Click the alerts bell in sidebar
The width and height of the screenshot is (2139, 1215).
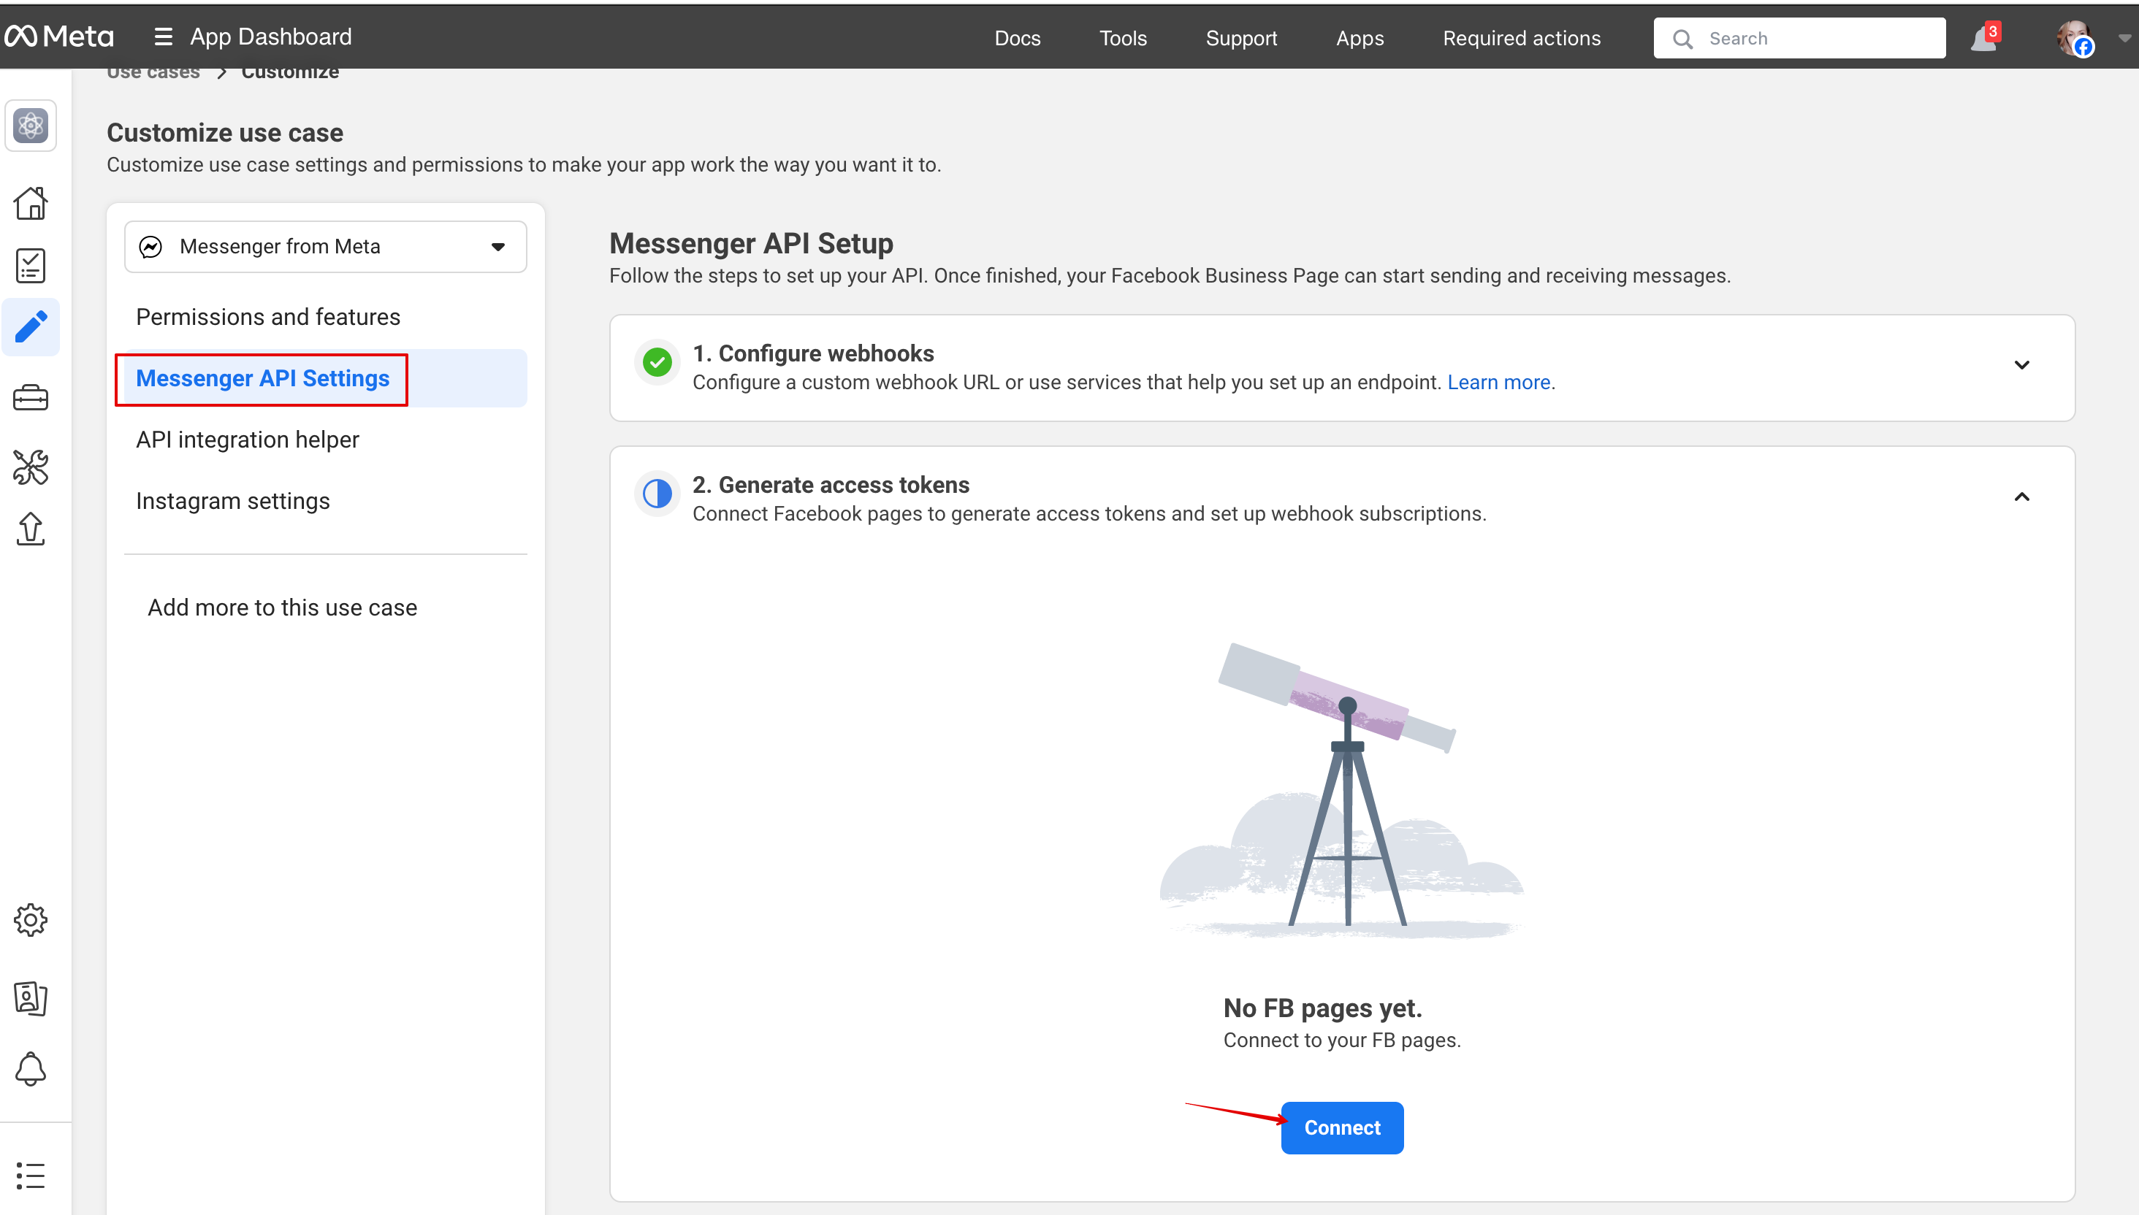coord(31,1068)
